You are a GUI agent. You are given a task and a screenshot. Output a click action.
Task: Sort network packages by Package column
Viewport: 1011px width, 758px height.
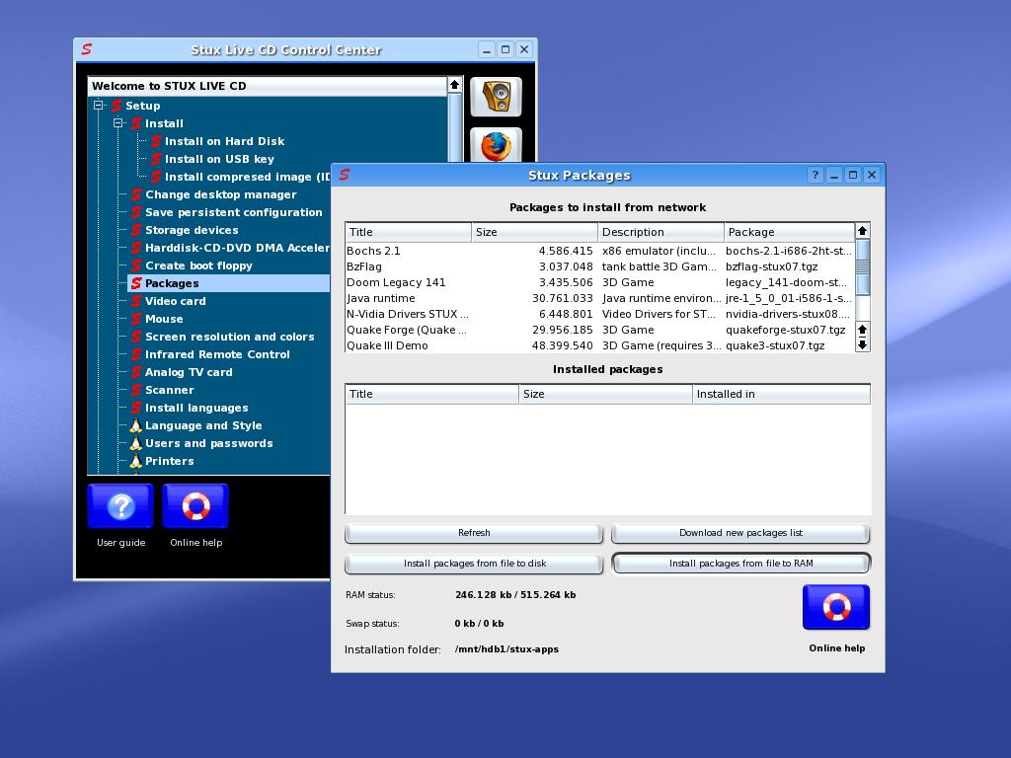789,232
